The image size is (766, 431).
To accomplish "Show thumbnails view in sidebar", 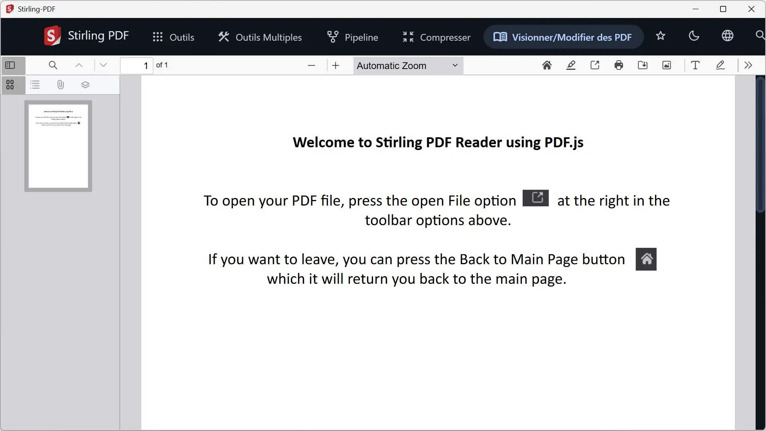I will [10, 85].
